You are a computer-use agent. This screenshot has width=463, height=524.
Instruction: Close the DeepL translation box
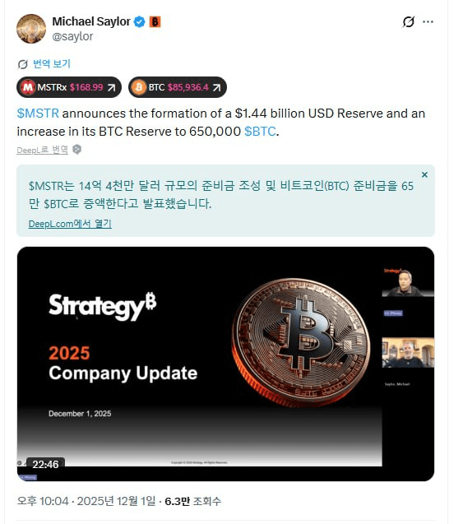click(424, 174)
